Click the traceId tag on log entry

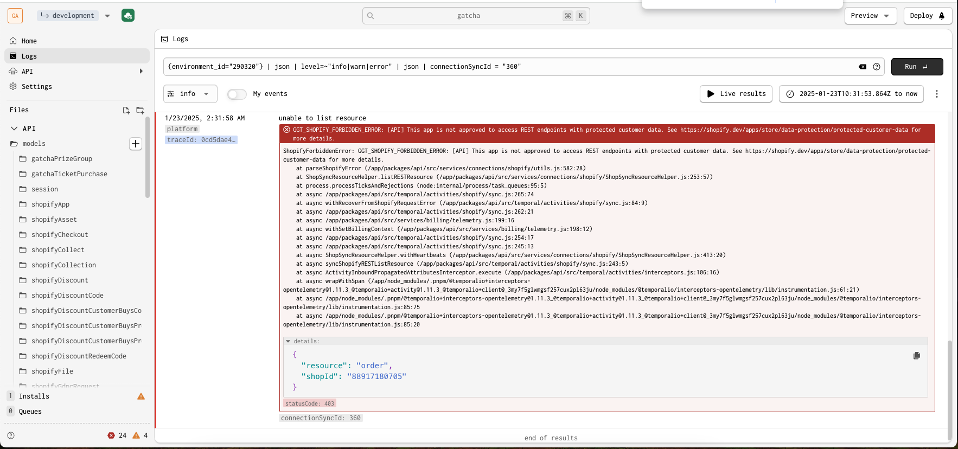coord(201,140)
